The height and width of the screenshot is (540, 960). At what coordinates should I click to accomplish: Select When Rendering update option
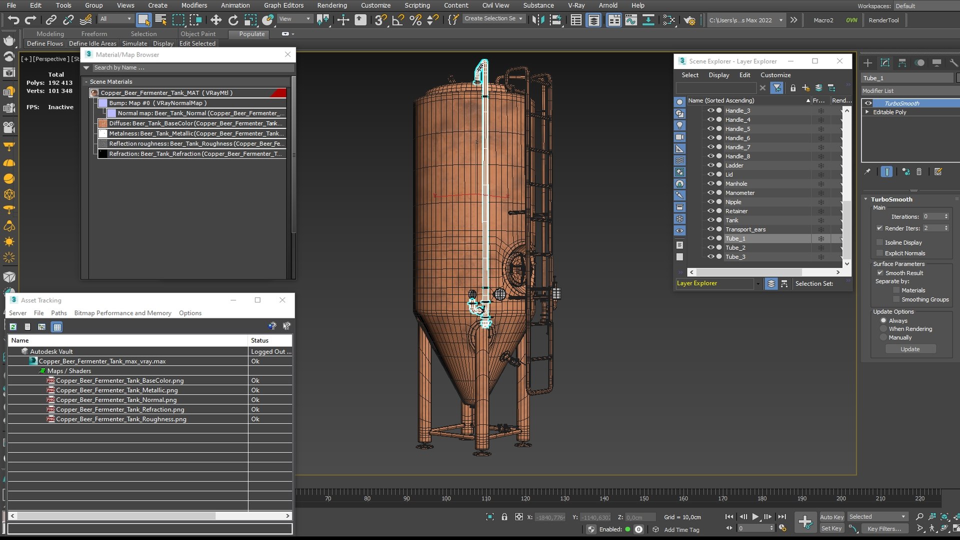coord(883,329)
